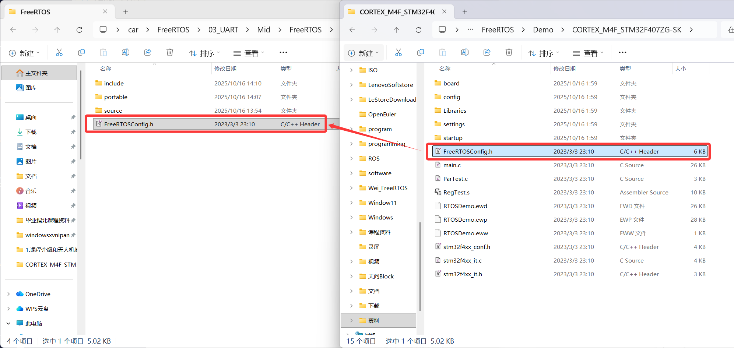Open 排序 dropdown in right window
Screen dimensions: 734x348
click(544, 53)
